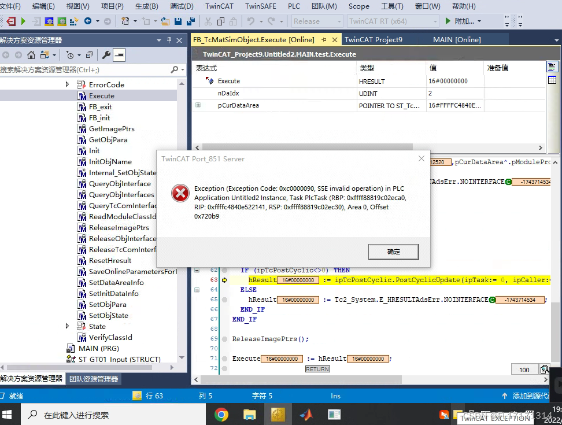Click the Windows Start button
The width and height of the screenshot is (562, 425).
pos(7,415)
